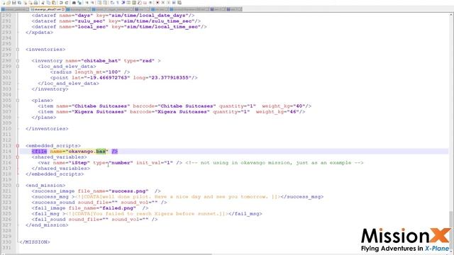Click the long value "23.377918355"
The width and height of the screenshot is (454, 255).
pyautogui.click(x=170, y=78)
